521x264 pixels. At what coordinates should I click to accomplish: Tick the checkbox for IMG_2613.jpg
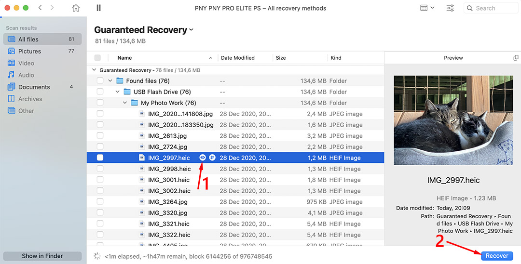(100, 136)
